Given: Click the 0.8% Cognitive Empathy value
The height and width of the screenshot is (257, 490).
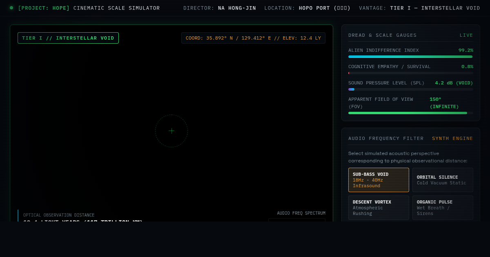Looking at the screenshot, I should [467, 66].
